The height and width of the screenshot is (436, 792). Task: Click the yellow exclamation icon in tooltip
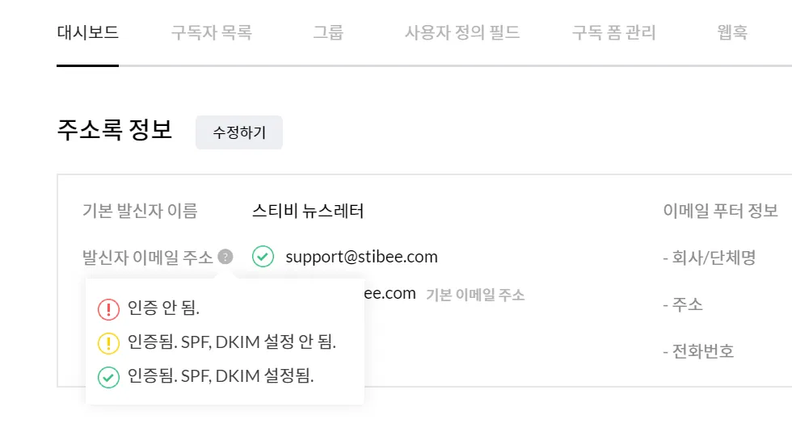pos(108,342)
